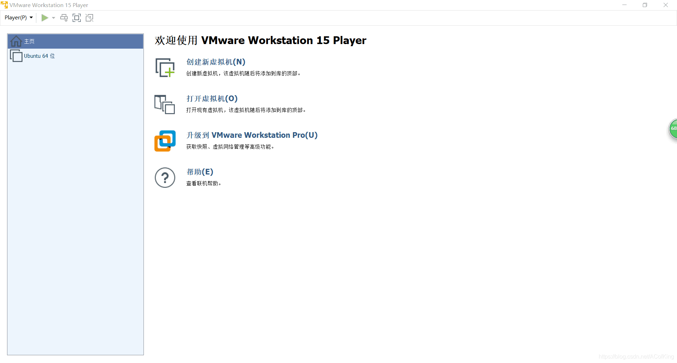Click the Unity mode toolbar icon

point(90,18)
